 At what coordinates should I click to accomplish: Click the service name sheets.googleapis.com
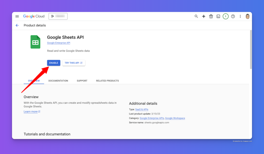[x=157, y=123]
